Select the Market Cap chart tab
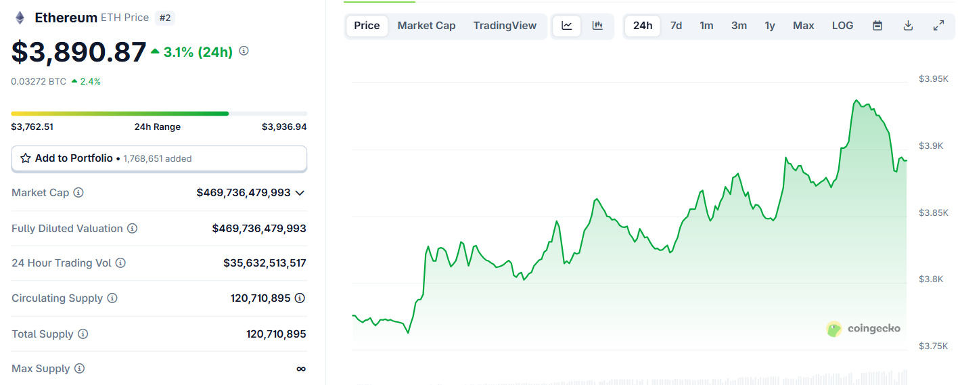 coord(426,26)
